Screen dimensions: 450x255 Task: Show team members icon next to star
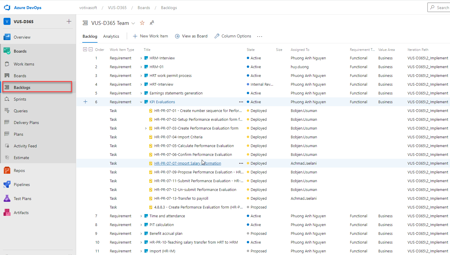pyautogui.click(x=152, y=23)
